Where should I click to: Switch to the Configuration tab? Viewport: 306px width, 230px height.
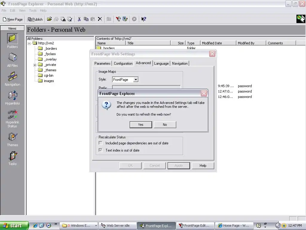(123, 63)
